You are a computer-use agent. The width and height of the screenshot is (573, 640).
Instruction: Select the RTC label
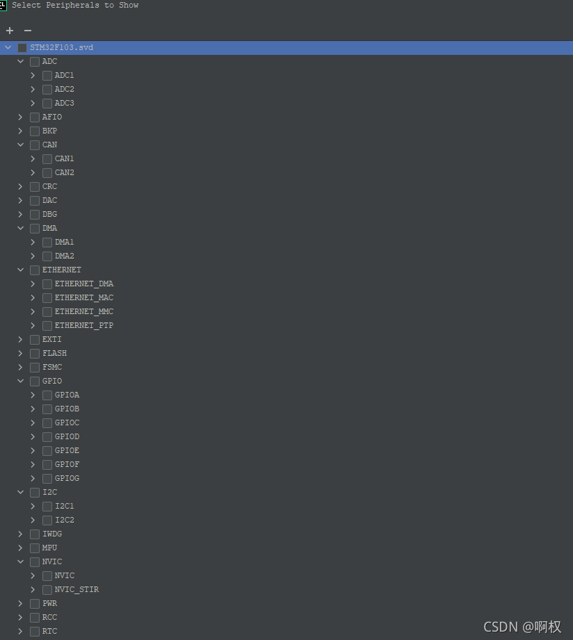coord(50,631)
